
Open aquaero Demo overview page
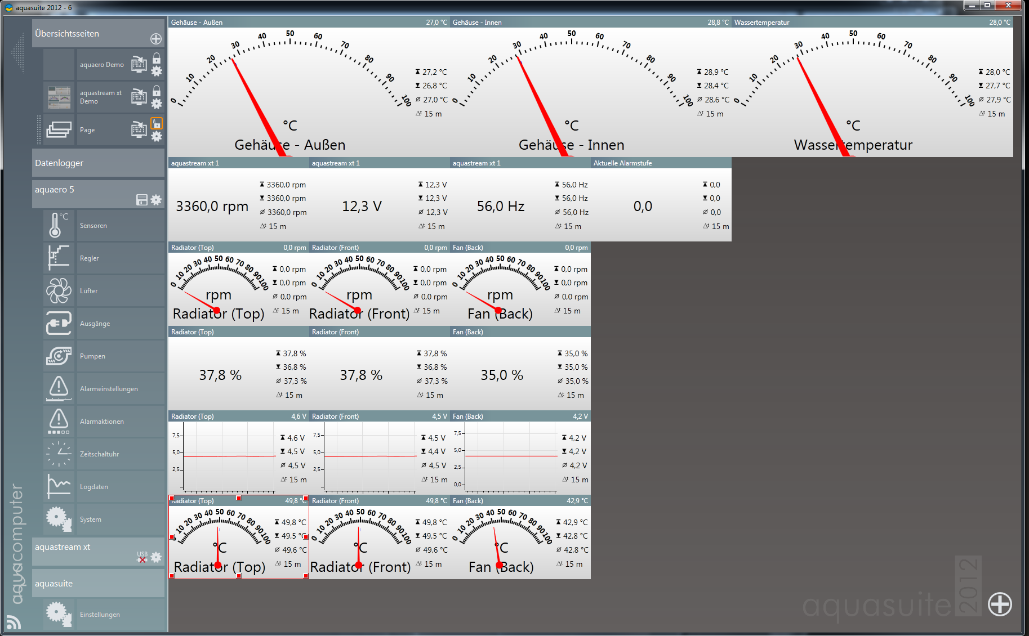click(x=102, y=65)
